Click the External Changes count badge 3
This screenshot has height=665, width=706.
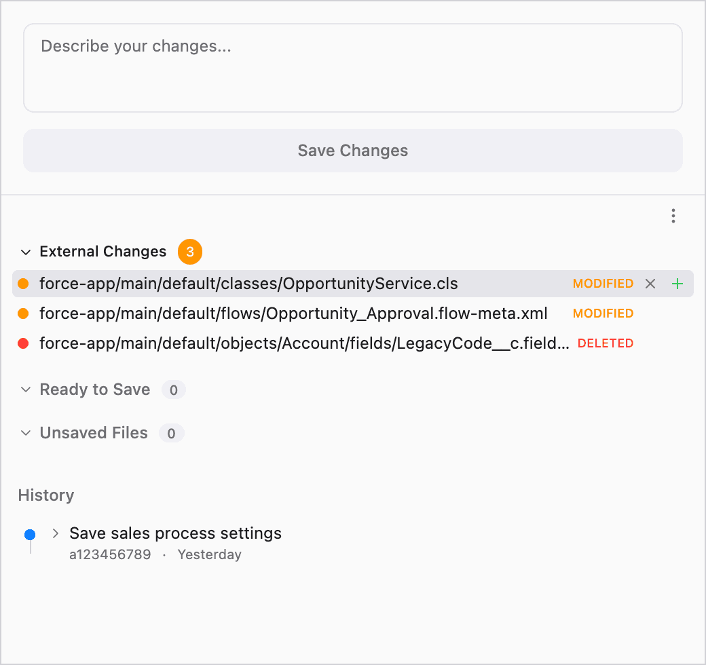coord(190,252)
